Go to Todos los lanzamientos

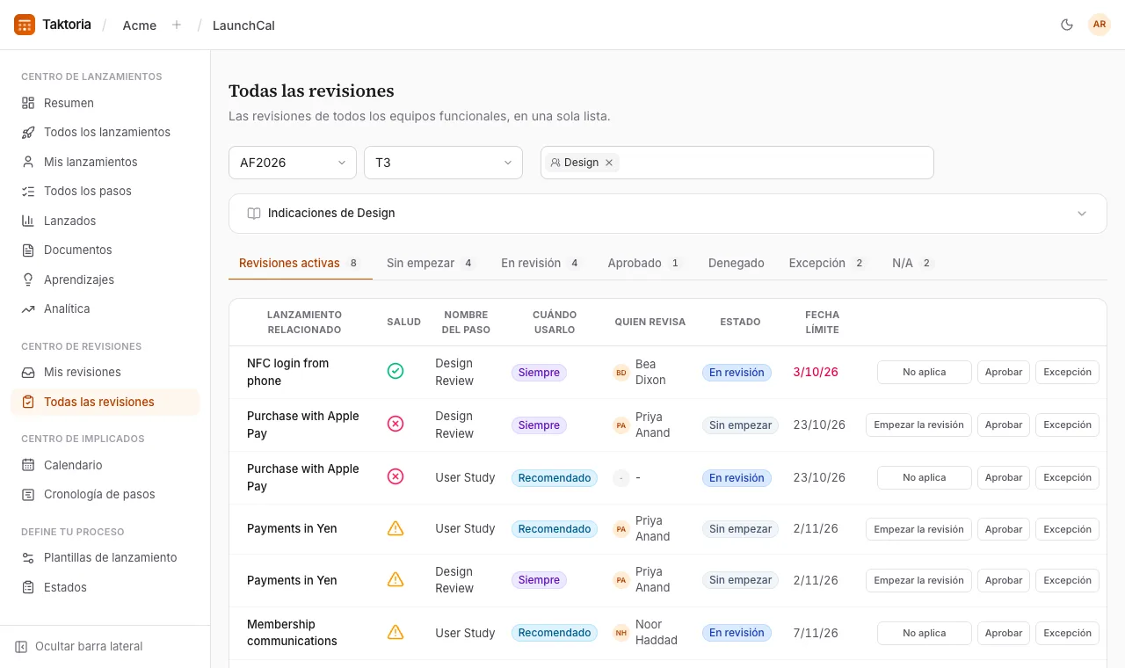105,132
